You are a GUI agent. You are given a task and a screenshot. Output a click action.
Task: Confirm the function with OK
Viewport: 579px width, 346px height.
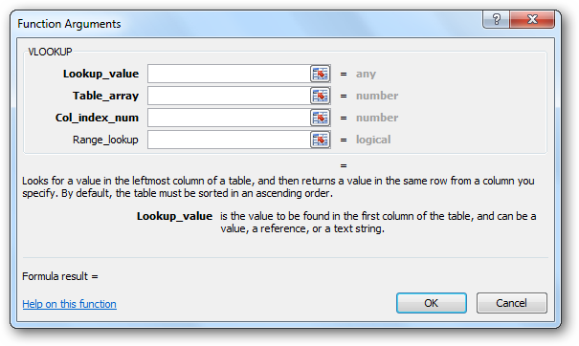tap(432, 303)
